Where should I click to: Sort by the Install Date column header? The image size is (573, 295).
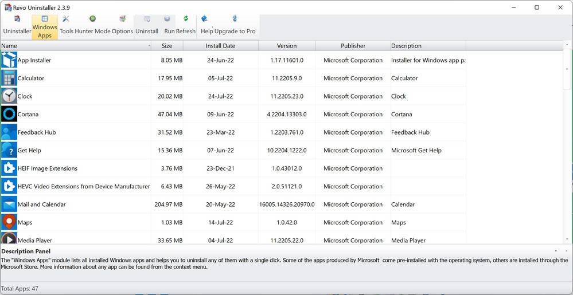[x=220, y=46]
